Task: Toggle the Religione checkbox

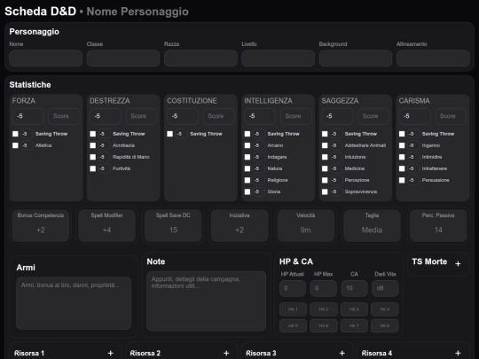Action: click(247, 180)
